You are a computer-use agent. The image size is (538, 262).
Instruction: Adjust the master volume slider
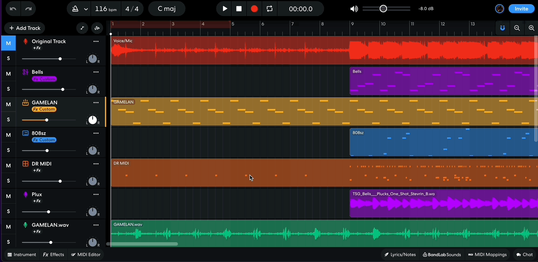tap(383, 8)
